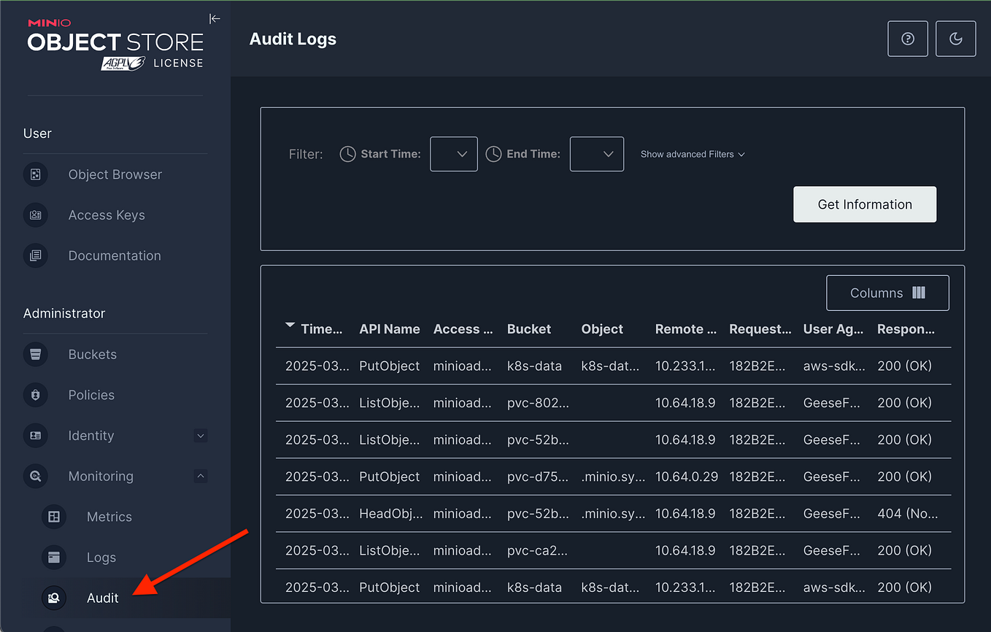Collapse the Monitoring section chevron
991x632 pixels.
[201, 476]
